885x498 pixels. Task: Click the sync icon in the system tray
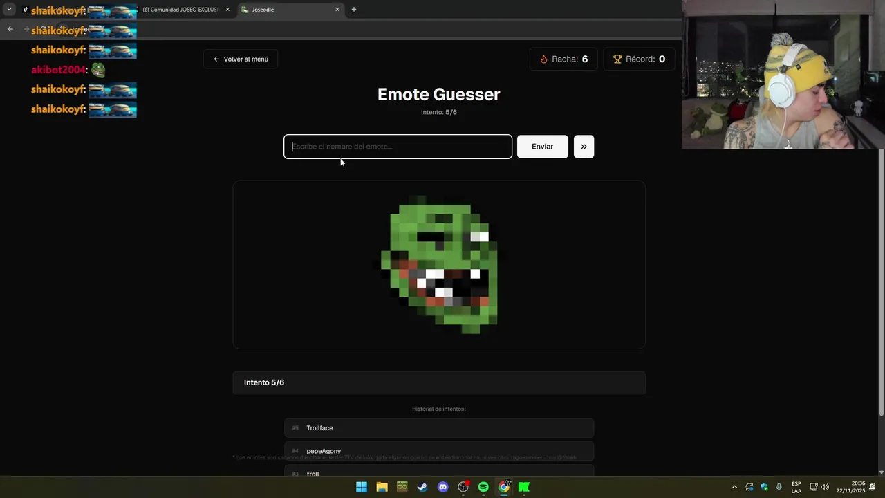click(749, 487)
